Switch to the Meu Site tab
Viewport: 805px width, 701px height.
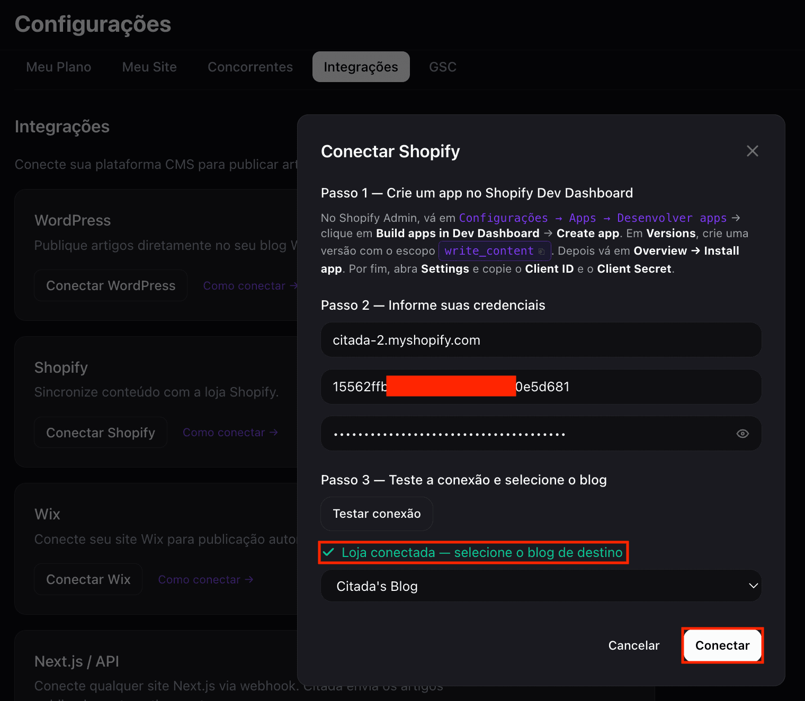tap(149, 67)
